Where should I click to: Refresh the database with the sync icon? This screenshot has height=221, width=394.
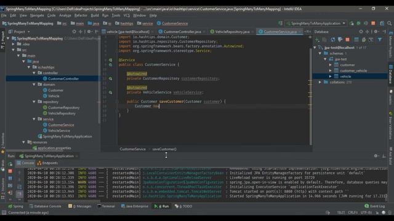click(332, 39)
